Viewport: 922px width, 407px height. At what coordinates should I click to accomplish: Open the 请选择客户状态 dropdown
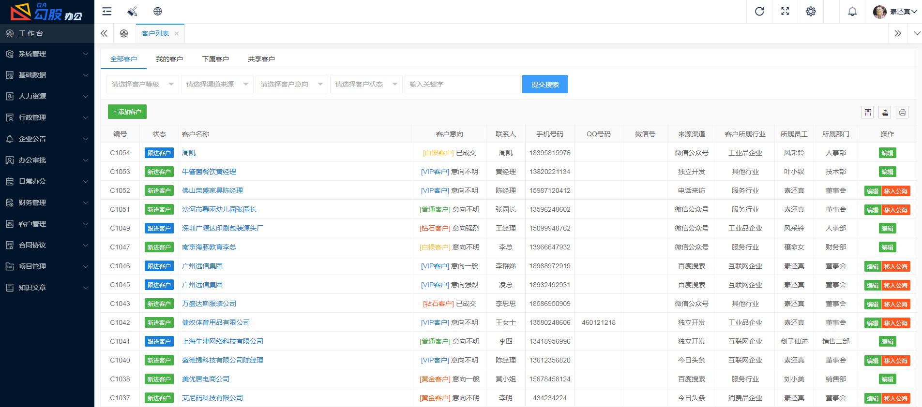pos(366,84)
